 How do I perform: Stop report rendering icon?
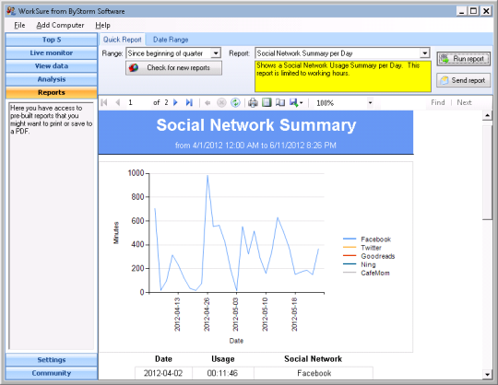221,103
